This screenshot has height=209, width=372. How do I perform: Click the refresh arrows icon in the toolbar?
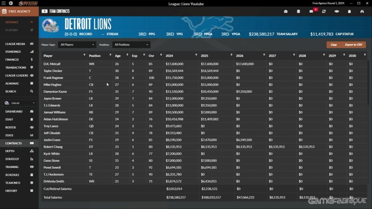point(324,11)
